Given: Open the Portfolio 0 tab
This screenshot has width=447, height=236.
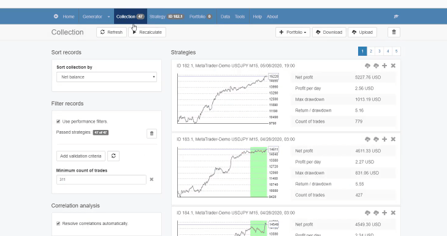Looking at the screenshot, I should tap(201, 17).
